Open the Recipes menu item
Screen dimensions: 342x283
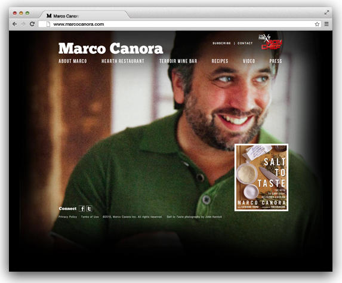[220, 61]
